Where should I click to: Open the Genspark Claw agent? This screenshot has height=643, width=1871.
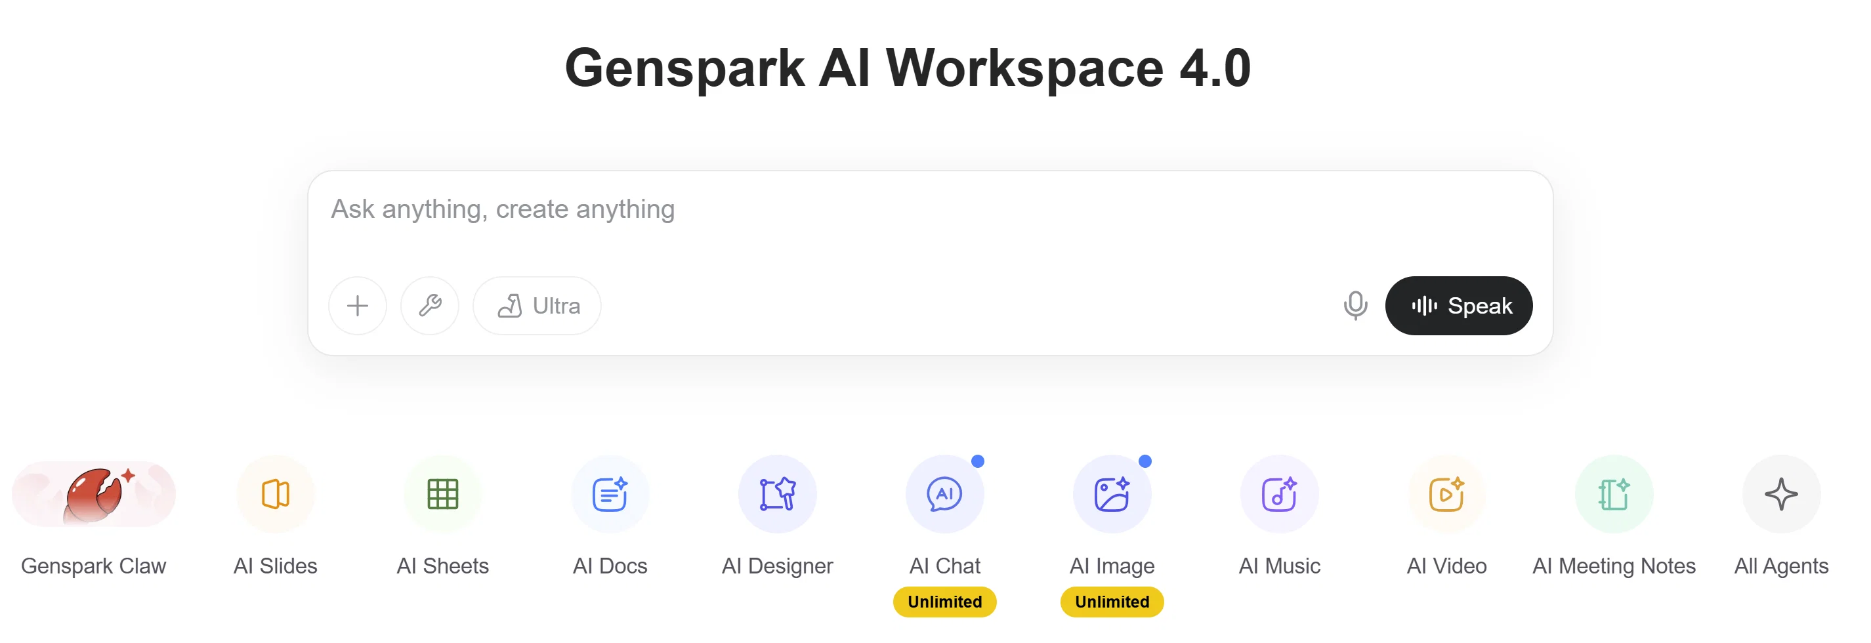tap(94, 494)
